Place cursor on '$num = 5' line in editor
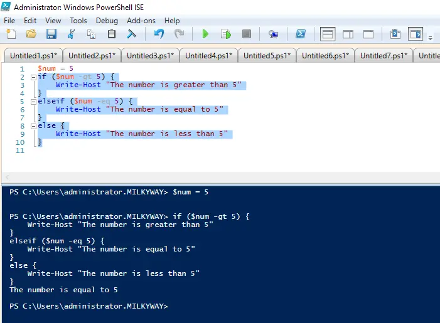 tap(55, 68)
